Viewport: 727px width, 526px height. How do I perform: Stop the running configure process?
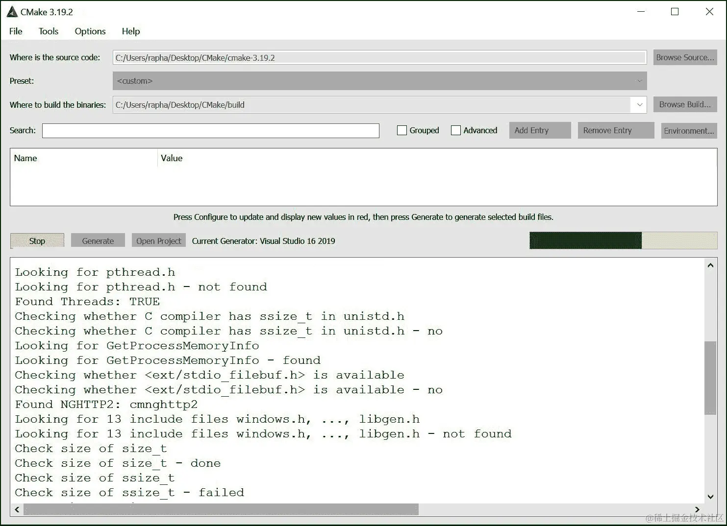[37, 240]
